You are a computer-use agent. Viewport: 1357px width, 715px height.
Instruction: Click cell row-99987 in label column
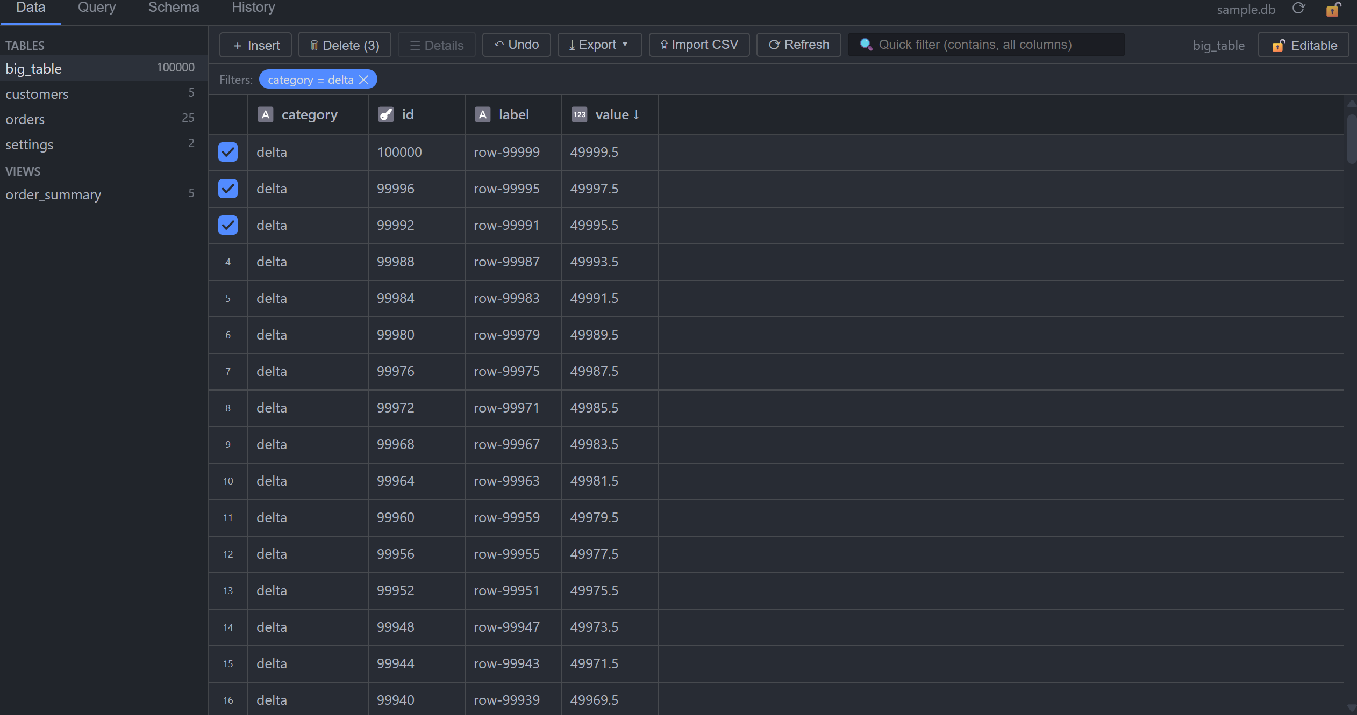click(513, 262)
